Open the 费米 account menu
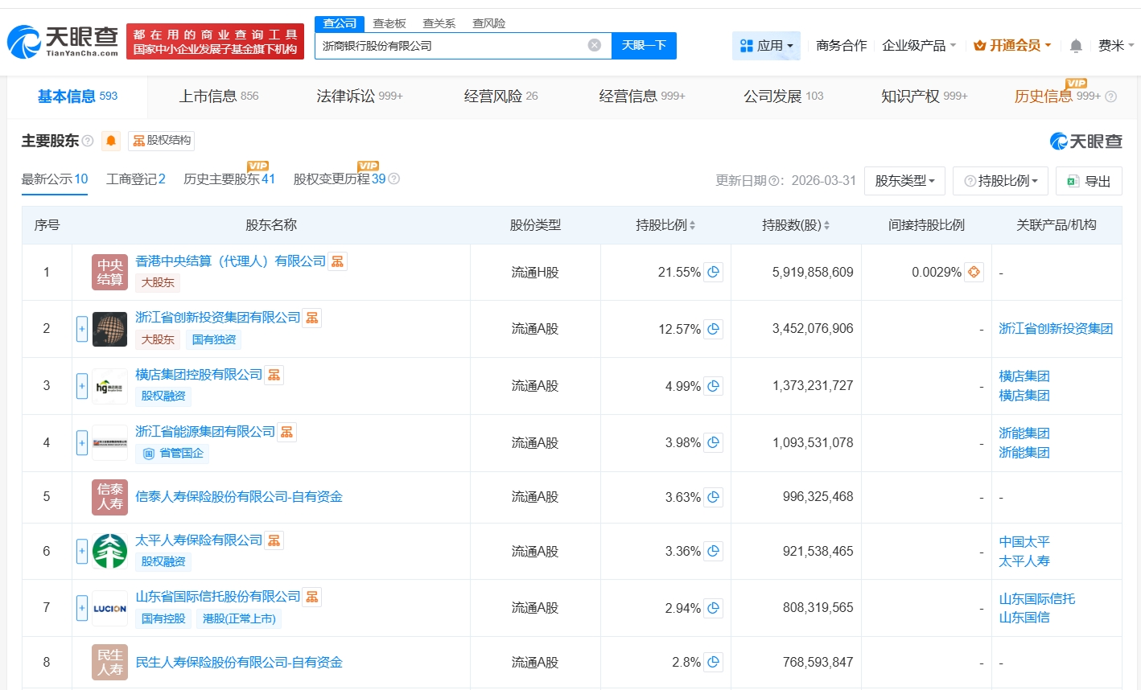 [1116, 46]
